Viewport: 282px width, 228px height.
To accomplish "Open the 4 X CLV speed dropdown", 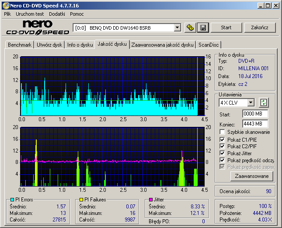I will coord(251,103).
